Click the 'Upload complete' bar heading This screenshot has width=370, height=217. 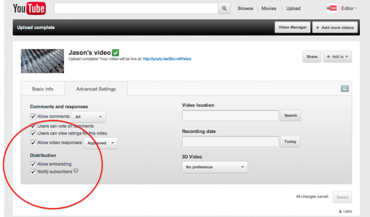[36, 27]
